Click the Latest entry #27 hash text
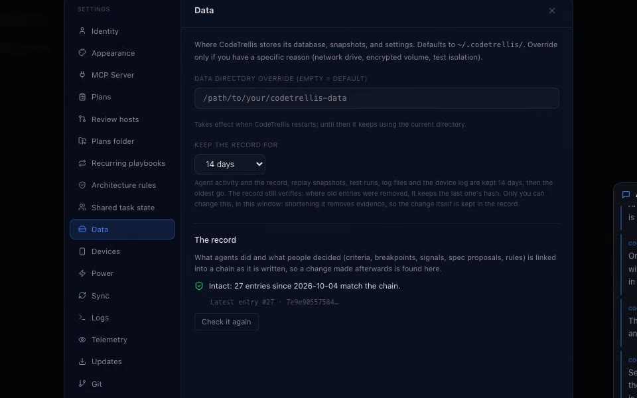This screenshot has width=637, height=398. point(274,302)
